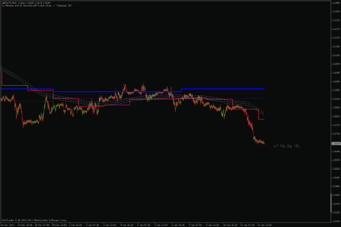Click the 2.5640 price axis label
This screenshot has width=341, height=227.
[x=336, y=151]
